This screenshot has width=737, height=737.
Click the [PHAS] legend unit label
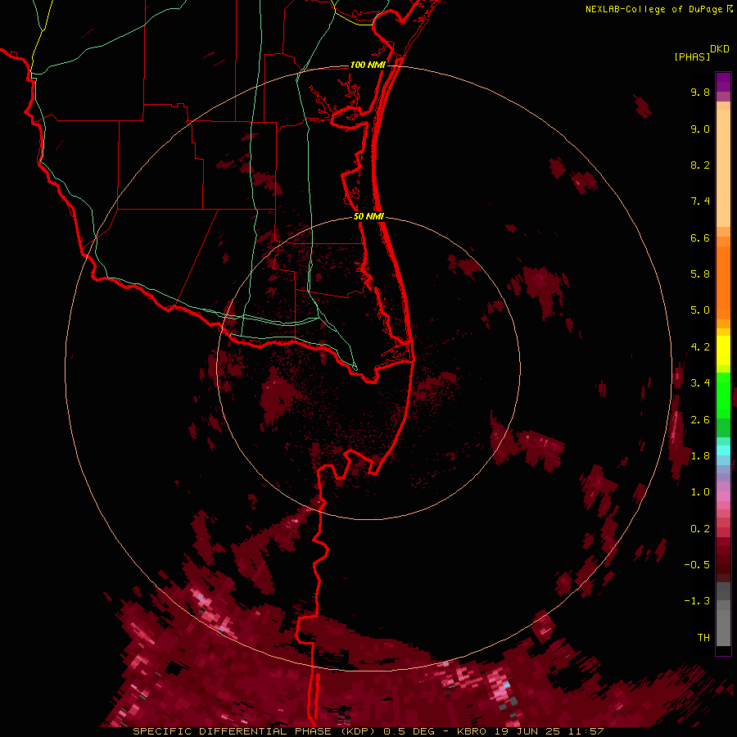pyautogui.click(x=692, y=57)
